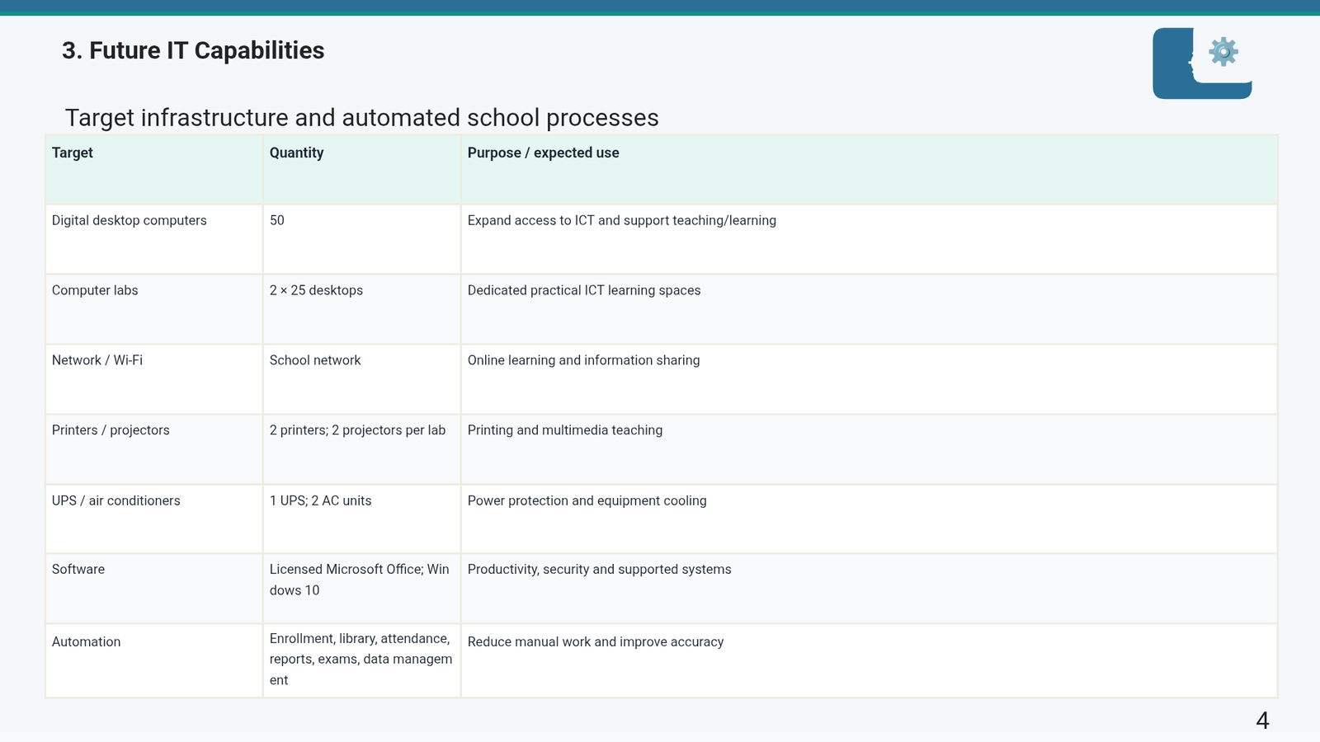Click the Licensed Microsoft Office cell
The image size is (1320, 742).
(x=361, y=589)
